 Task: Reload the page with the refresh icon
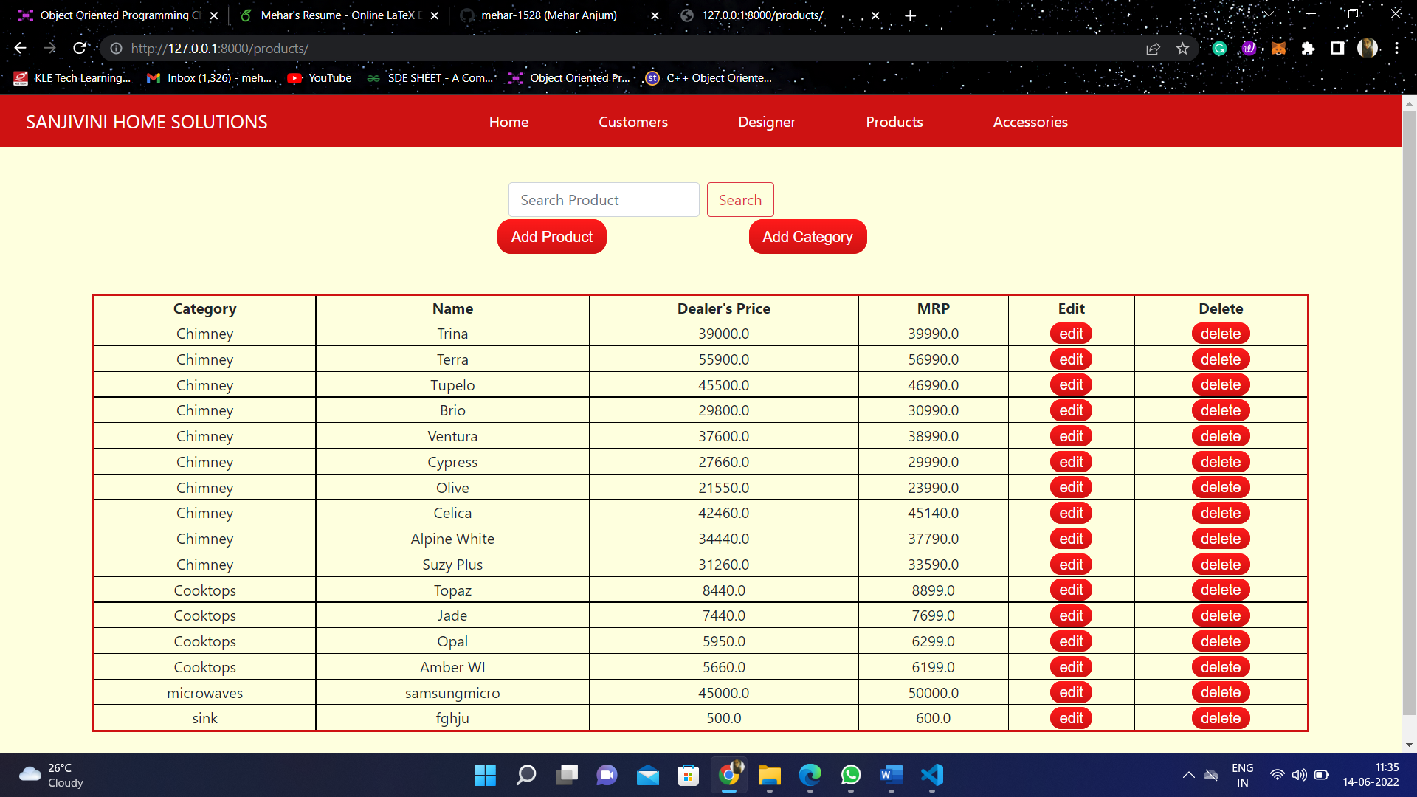tap(80, 48)
